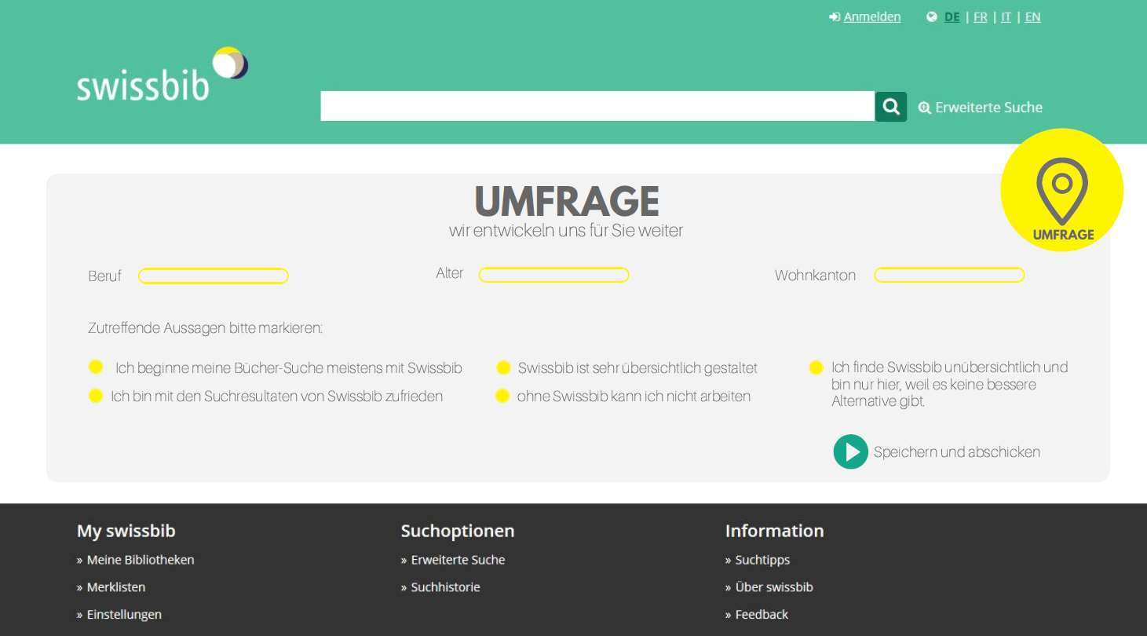Click the Information footer heading
The width and height of the screenshot is (1147, 636).
[775, 532]
